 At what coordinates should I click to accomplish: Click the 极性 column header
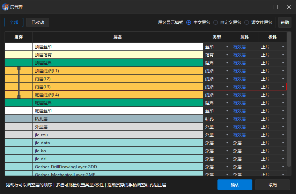pyautogui.click(x=273, y=37)
